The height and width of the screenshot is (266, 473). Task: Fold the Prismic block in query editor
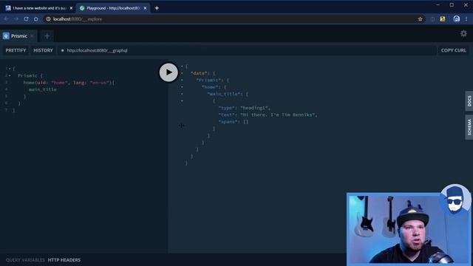tap(10, 75)
